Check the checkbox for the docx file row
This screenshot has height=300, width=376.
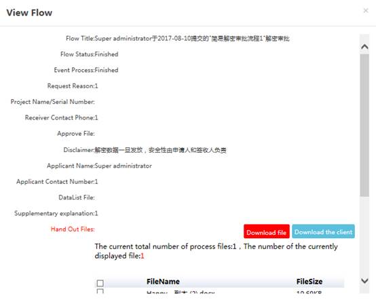(x=100, y=291)
